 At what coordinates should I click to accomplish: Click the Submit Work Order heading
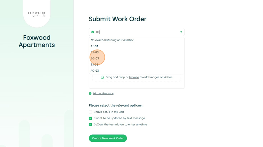117,19
